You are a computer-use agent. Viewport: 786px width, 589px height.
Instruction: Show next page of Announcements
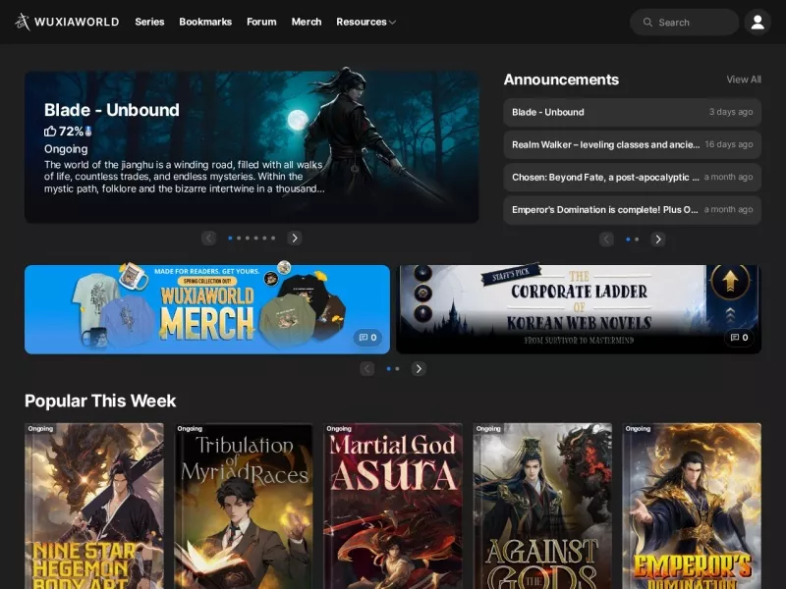pos(658,240)
